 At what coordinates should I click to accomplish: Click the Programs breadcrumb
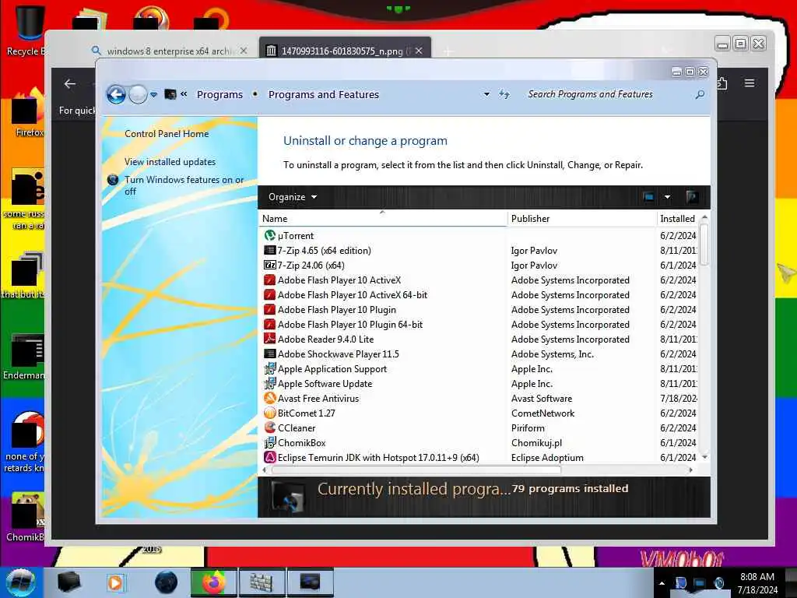tap(219, 94)
